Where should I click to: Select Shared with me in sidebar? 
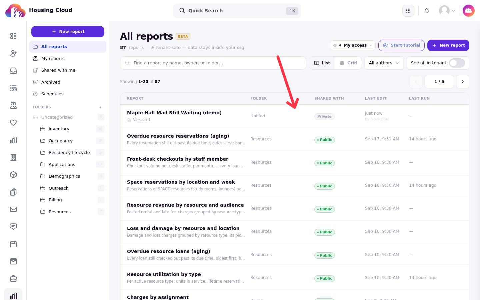pyautogui.click(x=68, y=70)
